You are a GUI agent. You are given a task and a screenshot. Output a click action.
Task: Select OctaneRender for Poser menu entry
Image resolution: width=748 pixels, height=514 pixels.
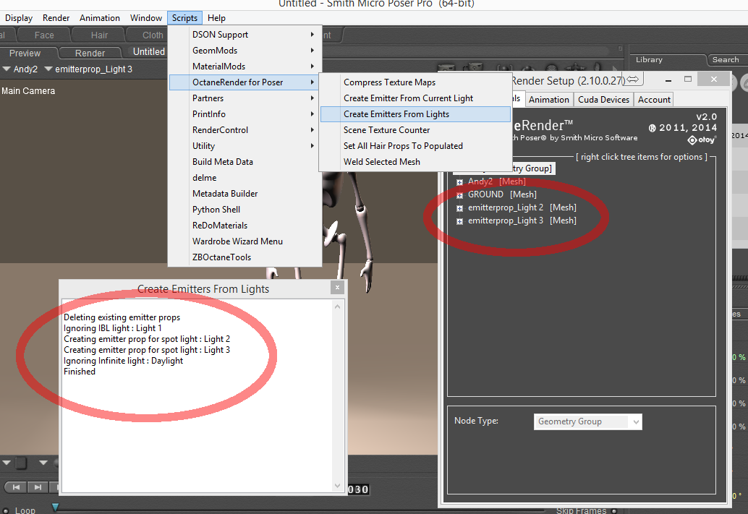[x=245, y=82]
